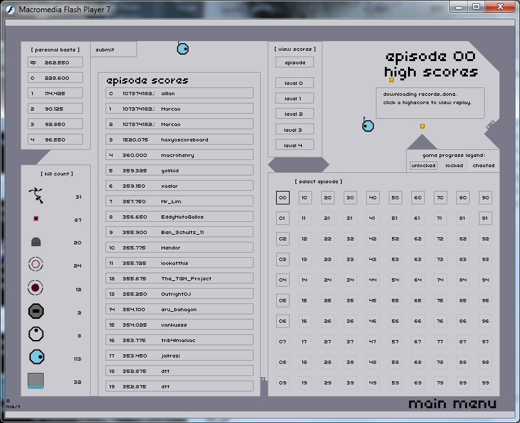Screen dimensions: 520x423
Task: Click the red mine kill count icon
Action: (x=36, y=219)
